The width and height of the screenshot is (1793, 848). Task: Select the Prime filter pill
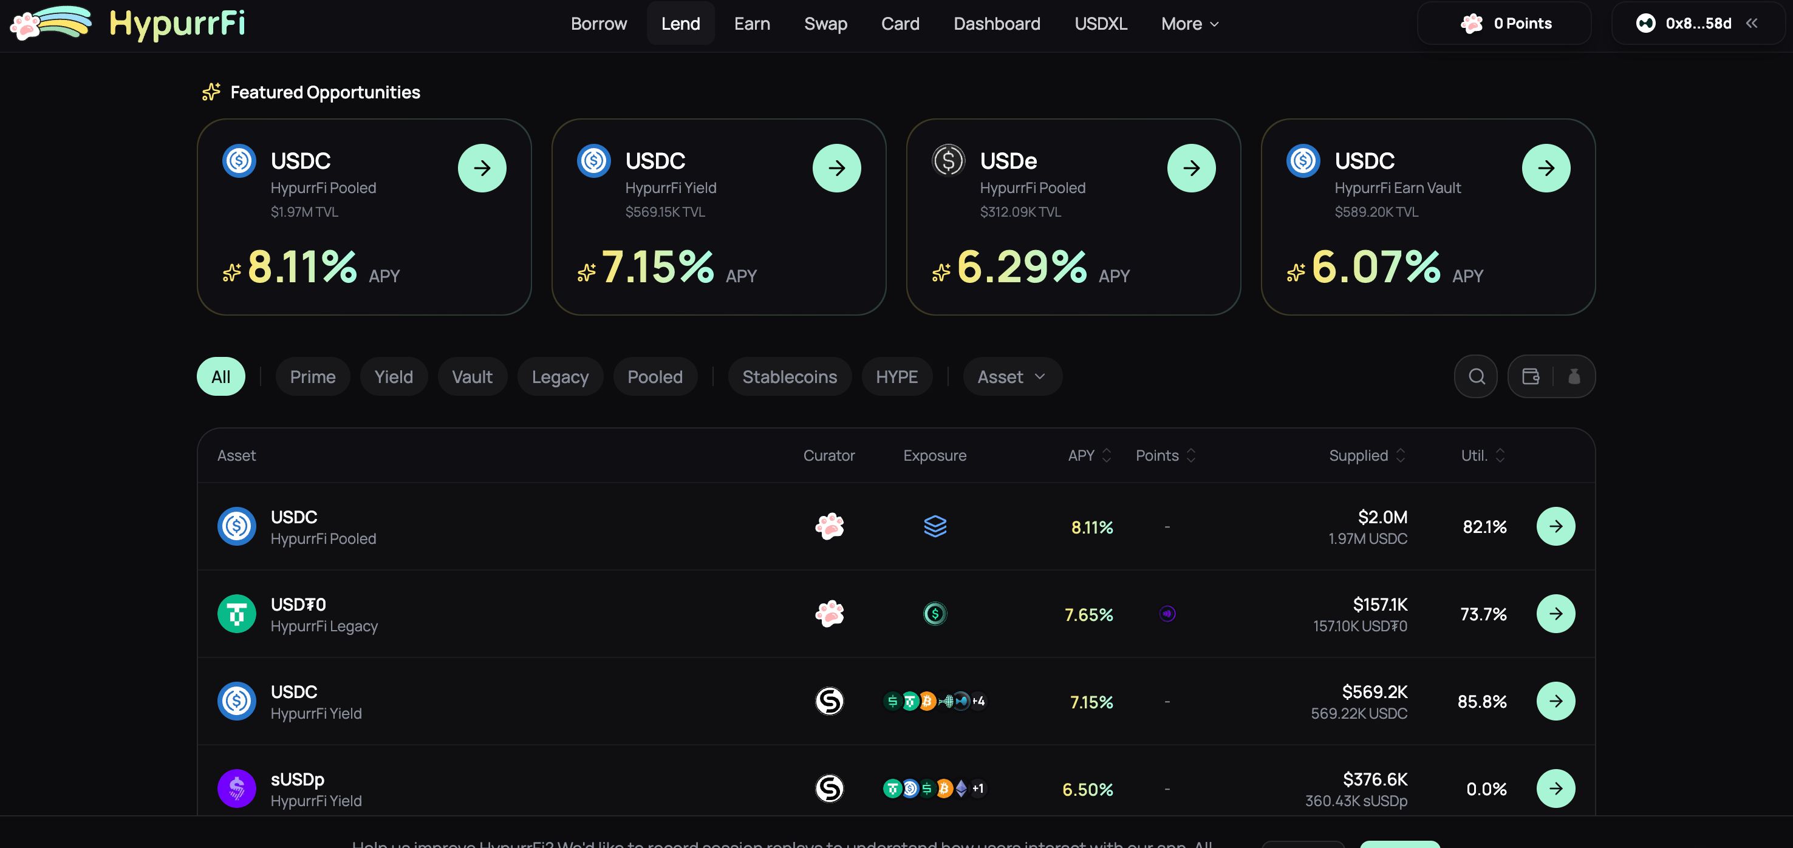pyautogui.click(x=313, y=376)
